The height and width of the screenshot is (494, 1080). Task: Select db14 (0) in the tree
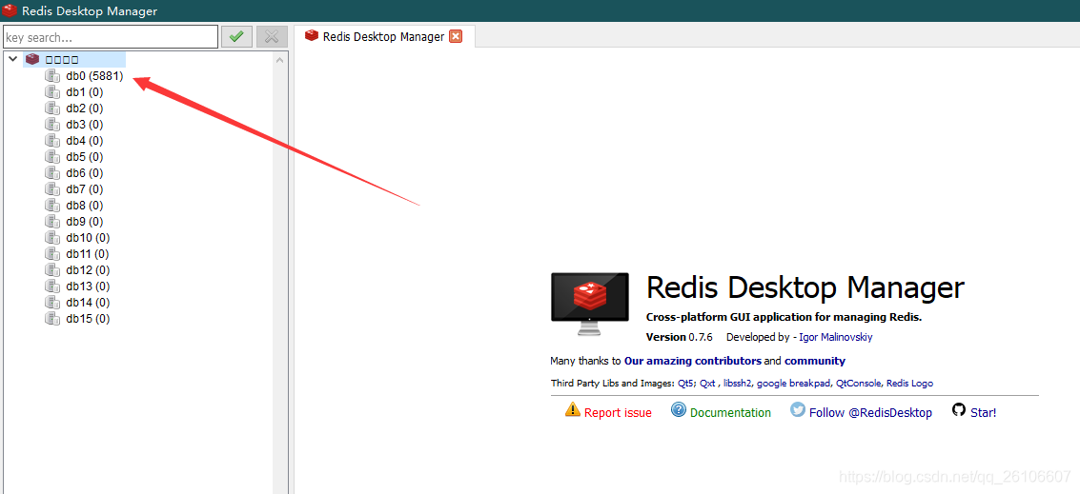pyautogui.click(x=88, y=302)
